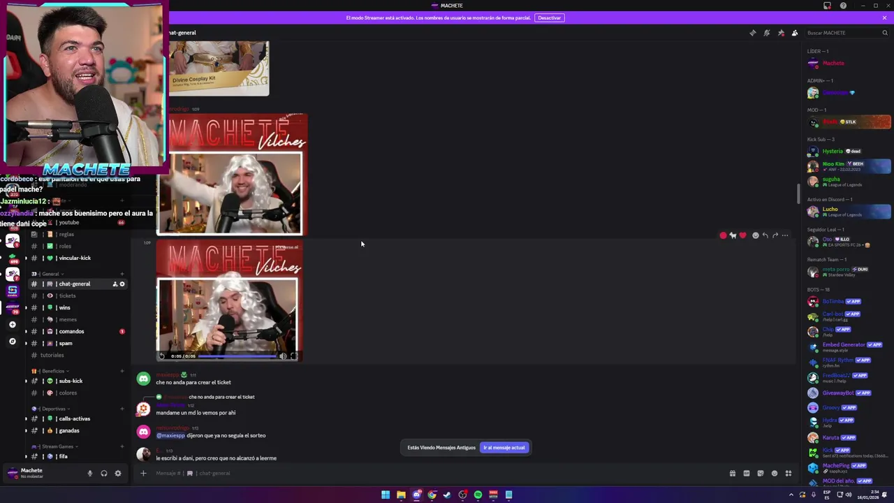This screenshot has width=894, height=503.
Task: Toggle the member list visibility icon
Action: 795,33
